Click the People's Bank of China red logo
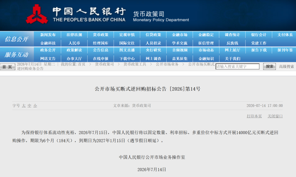 tap(37, 14)
